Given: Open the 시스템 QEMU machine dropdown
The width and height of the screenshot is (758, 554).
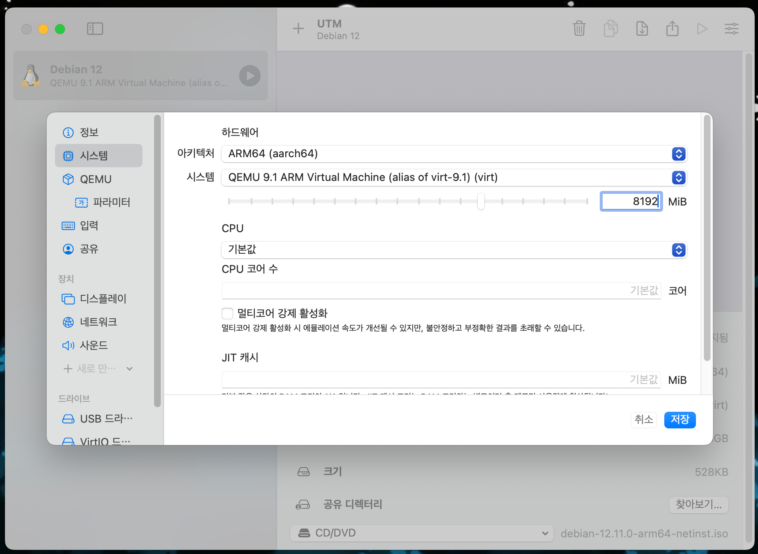Looking at the screenshot, I should coord(454,178).
